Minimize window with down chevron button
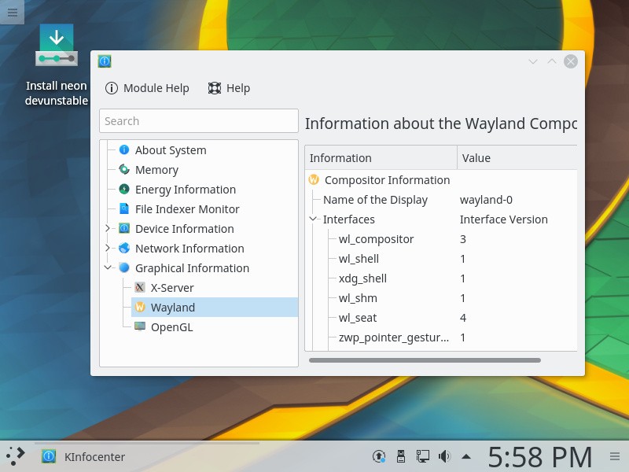The height and width of the screenshot is (472, 629). [x=533, y=61]
